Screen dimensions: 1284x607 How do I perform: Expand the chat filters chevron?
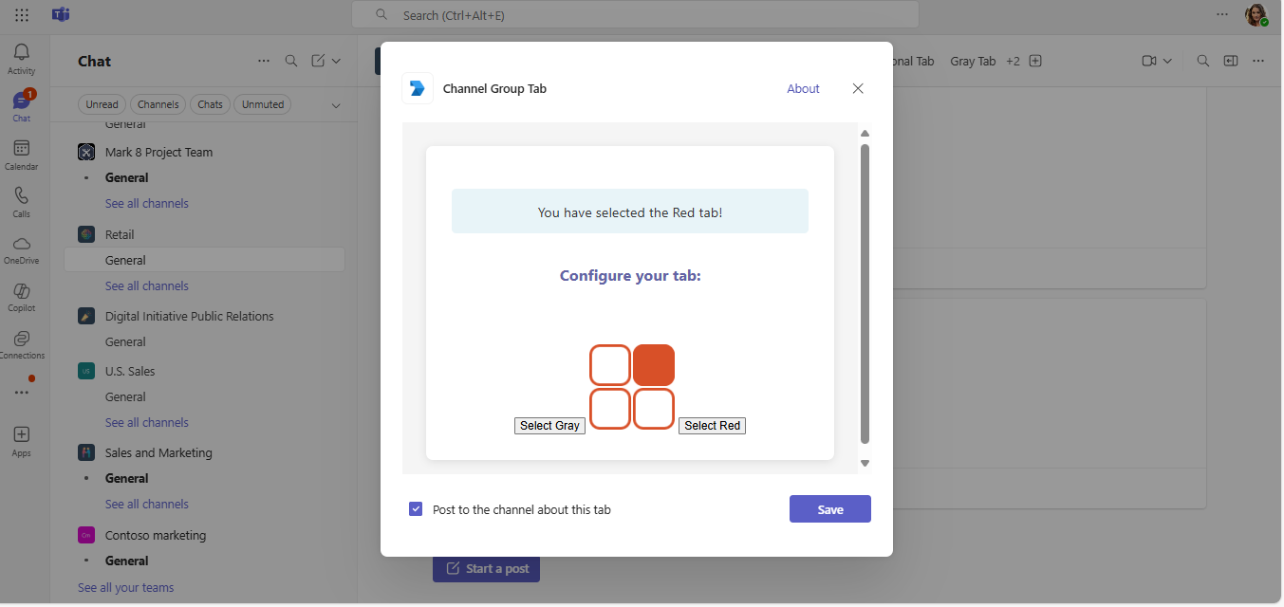[336, 105]
